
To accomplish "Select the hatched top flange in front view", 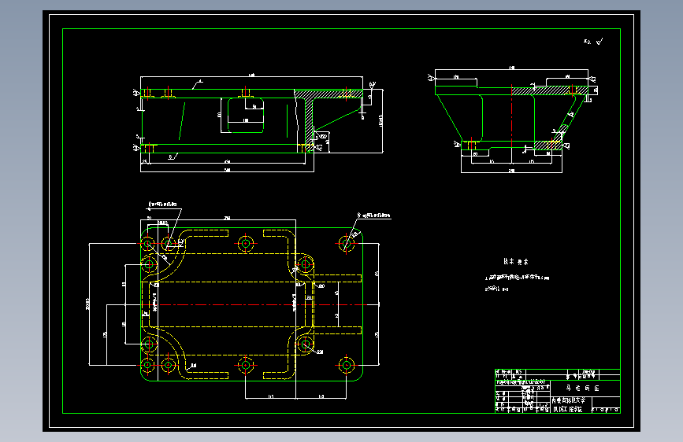I will (x=329, y=94).
